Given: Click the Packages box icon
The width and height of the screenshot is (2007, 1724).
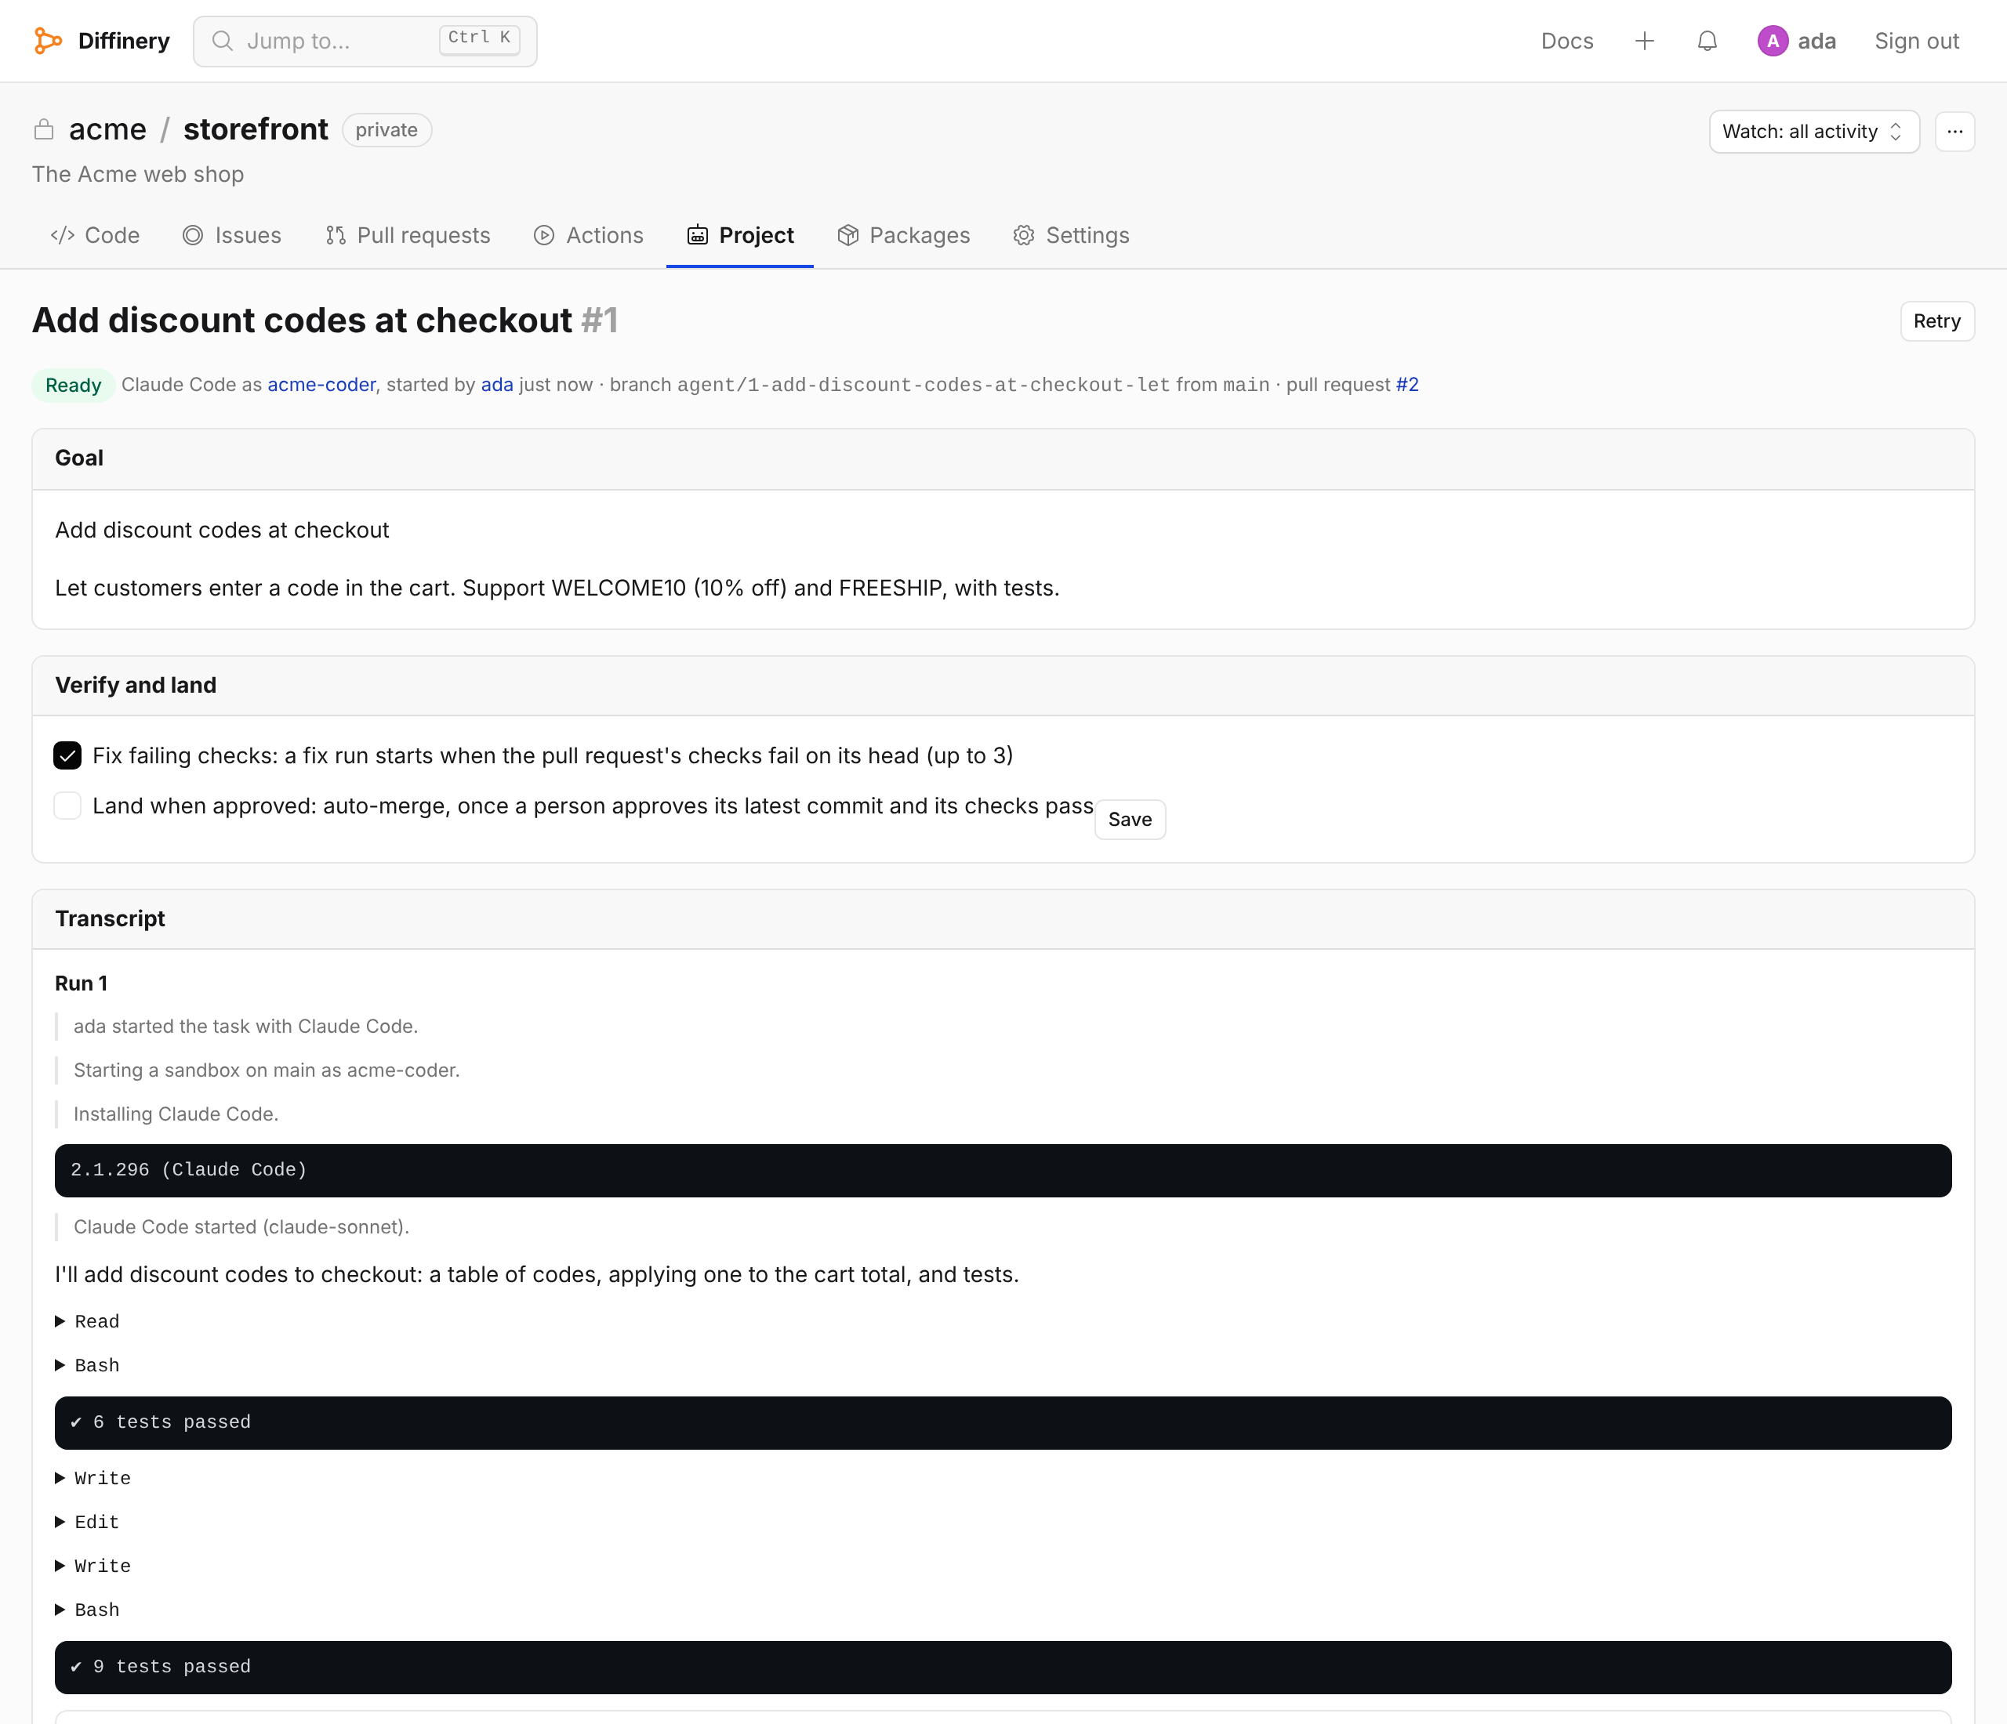Looking at the screenshot, I should tap(847, 235).
